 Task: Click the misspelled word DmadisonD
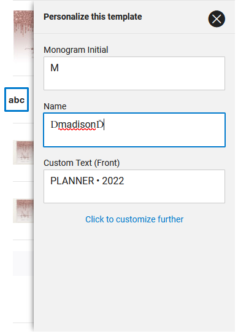[x=78, y=126]
